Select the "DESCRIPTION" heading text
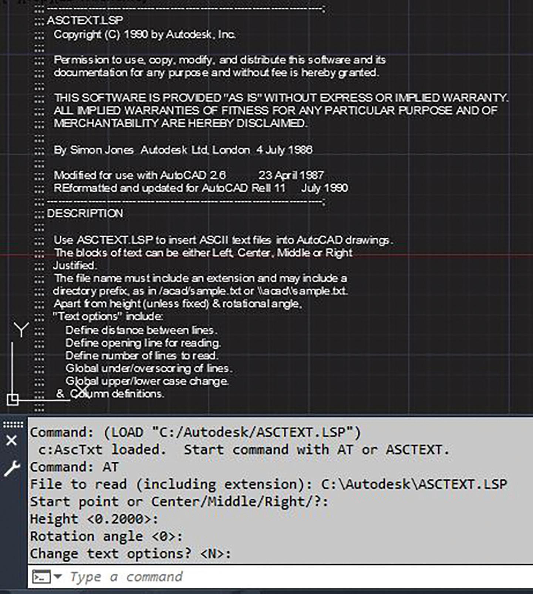 (85, 214)
